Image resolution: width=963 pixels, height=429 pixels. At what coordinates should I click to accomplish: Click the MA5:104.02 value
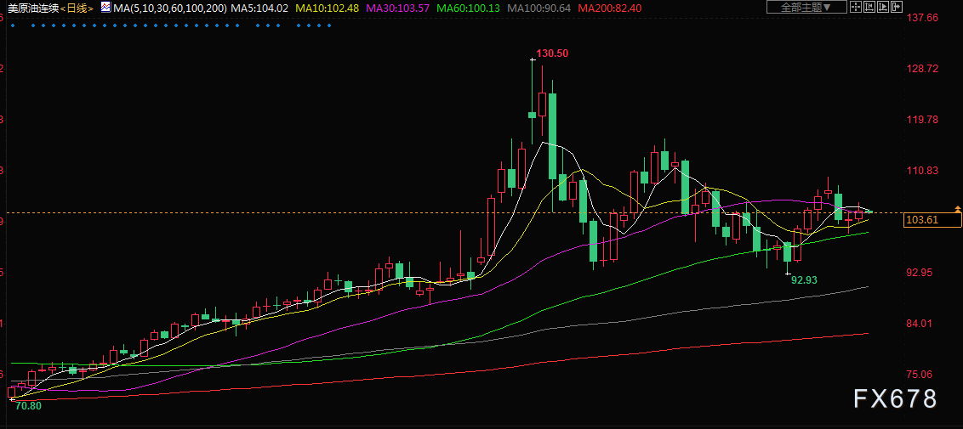tap(259, 8)
